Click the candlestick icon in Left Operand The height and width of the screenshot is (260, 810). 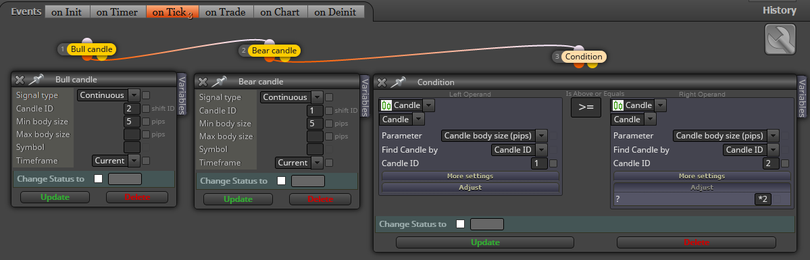click(x=386, y=105)
